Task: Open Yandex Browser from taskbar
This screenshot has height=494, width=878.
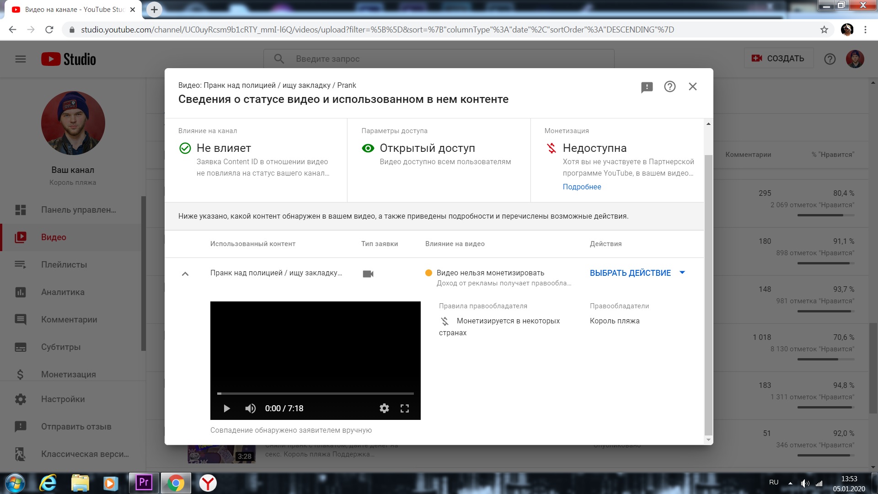Action: pos(208,483)
